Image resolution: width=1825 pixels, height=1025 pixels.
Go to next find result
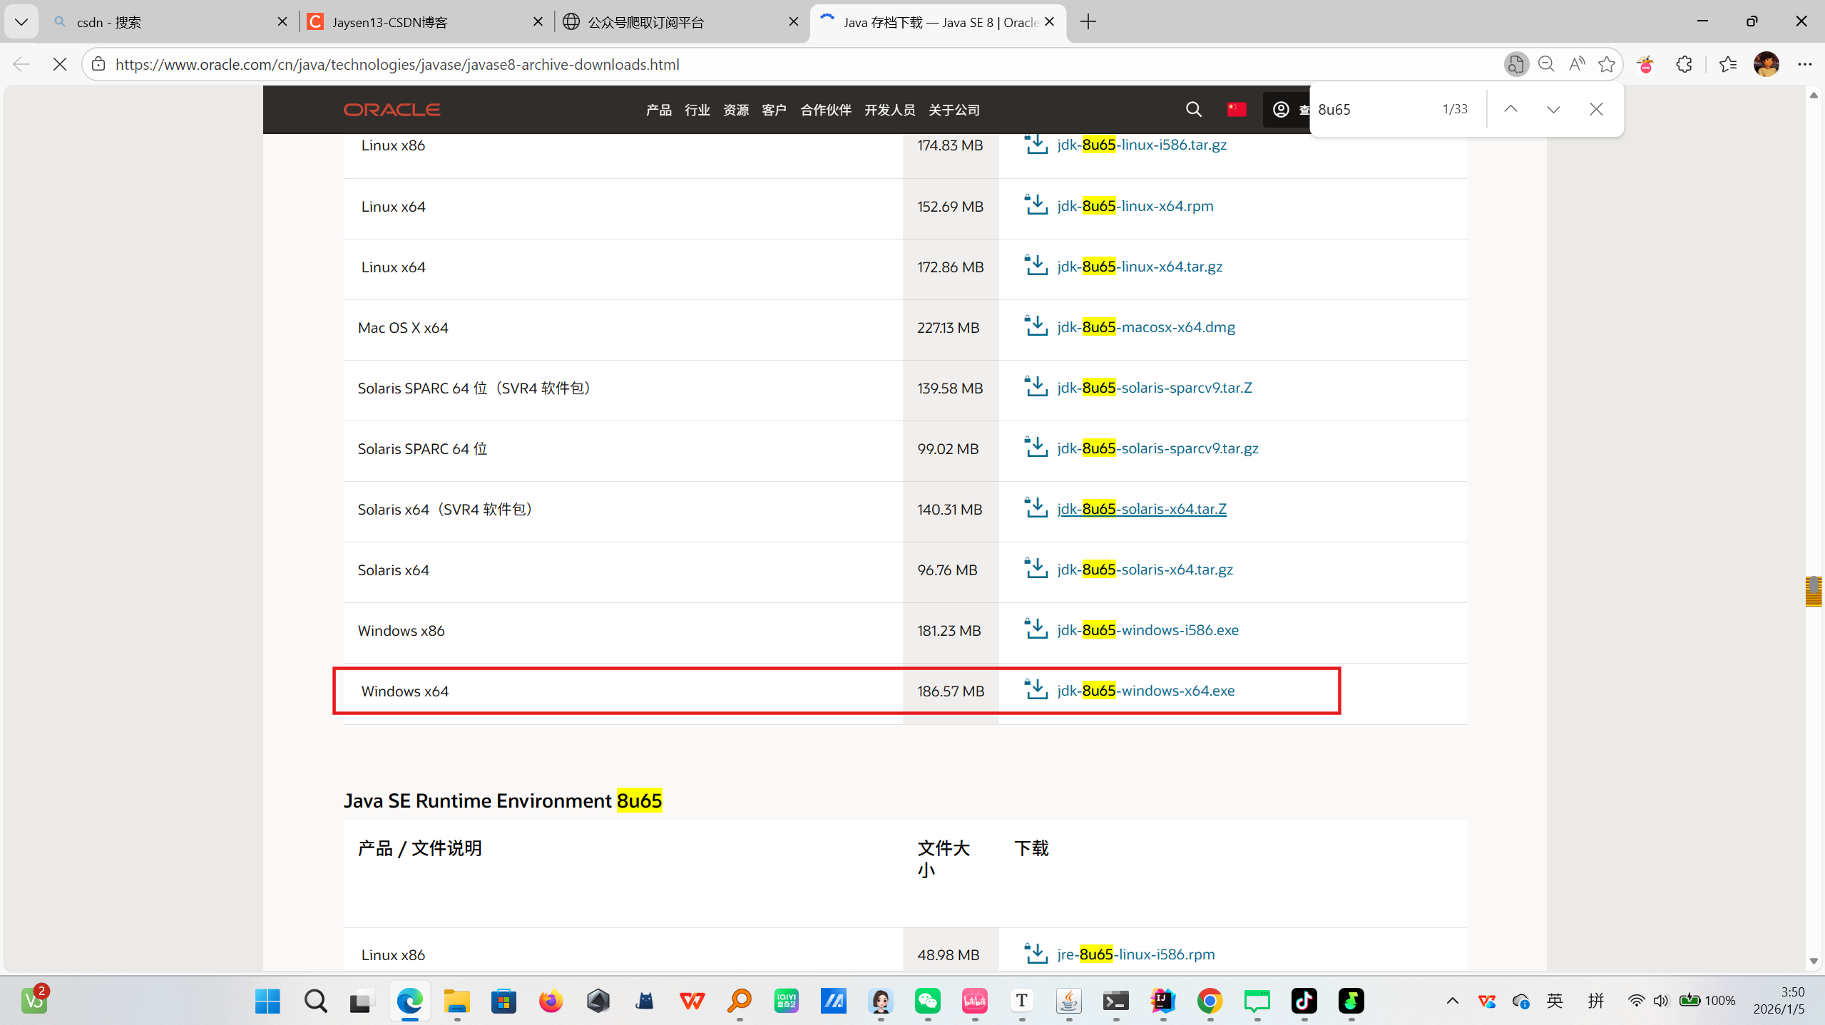point(1553,109)
